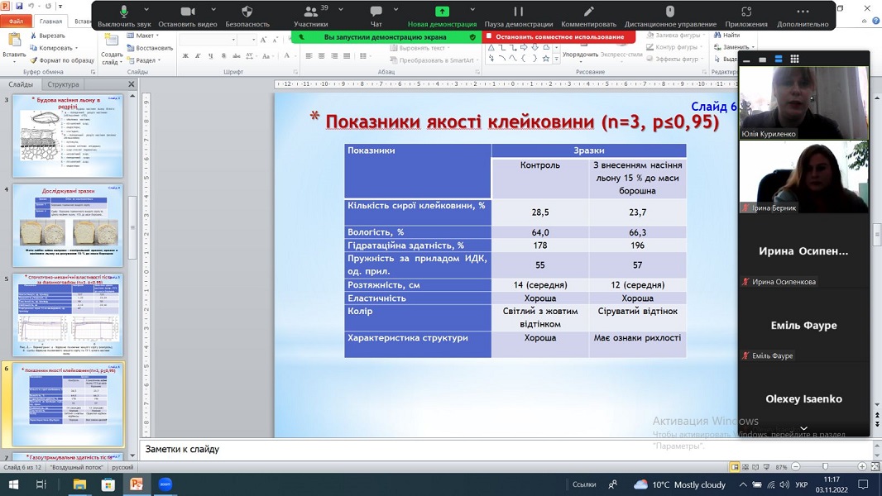The image size is (882, 496).
Task: Open Windows Start menu
Action: [x=13, y=484]
